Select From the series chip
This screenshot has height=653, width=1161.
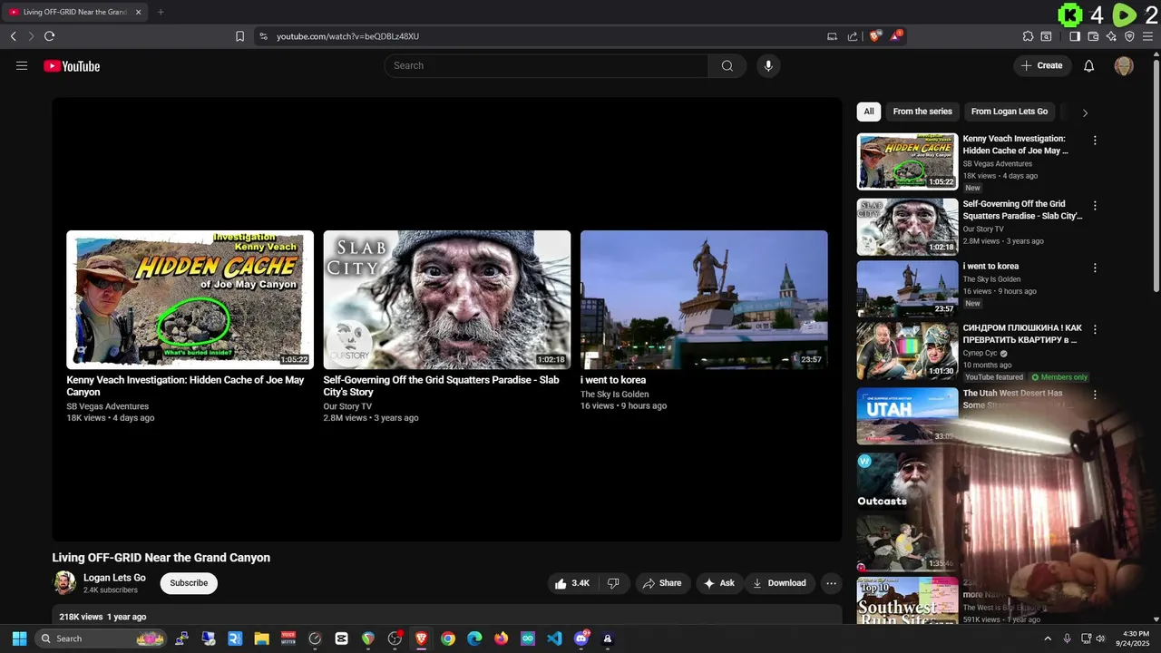922,112
